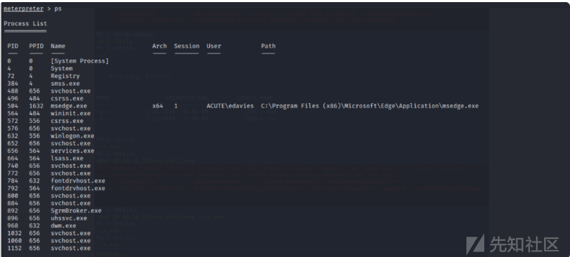
Task: Click svchost.exe in the PID 740 row
Action: [70, 166]
